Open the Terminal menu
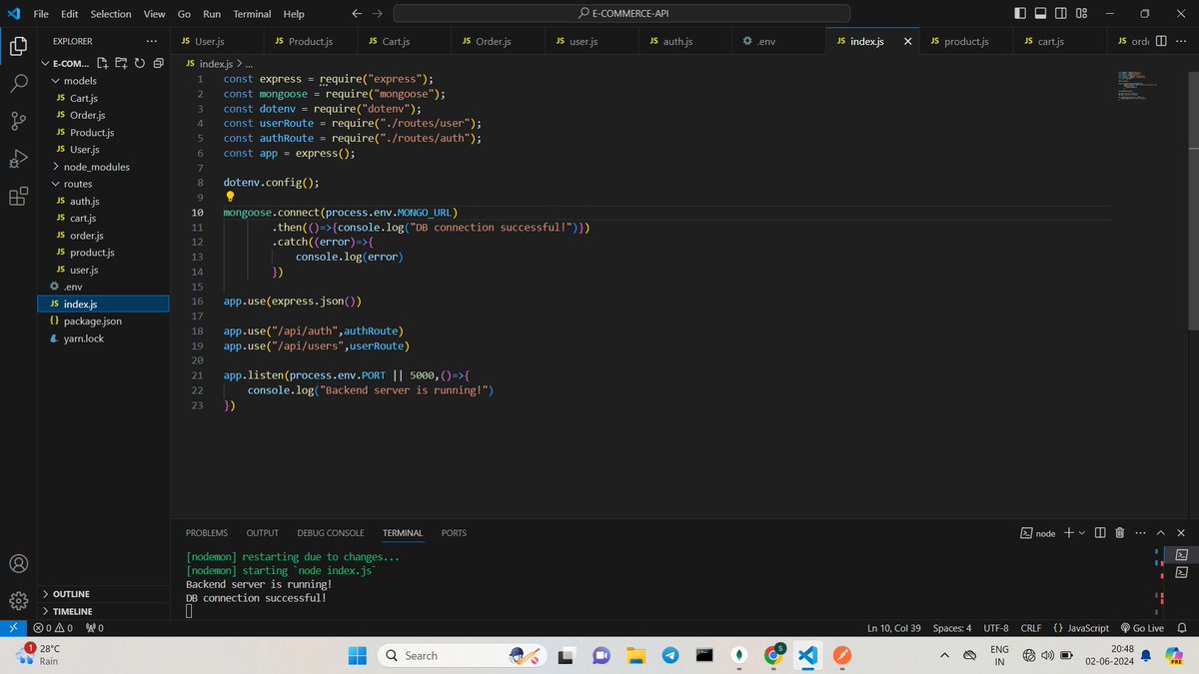Screen dimensions: 1199x674 coord(252,14)
